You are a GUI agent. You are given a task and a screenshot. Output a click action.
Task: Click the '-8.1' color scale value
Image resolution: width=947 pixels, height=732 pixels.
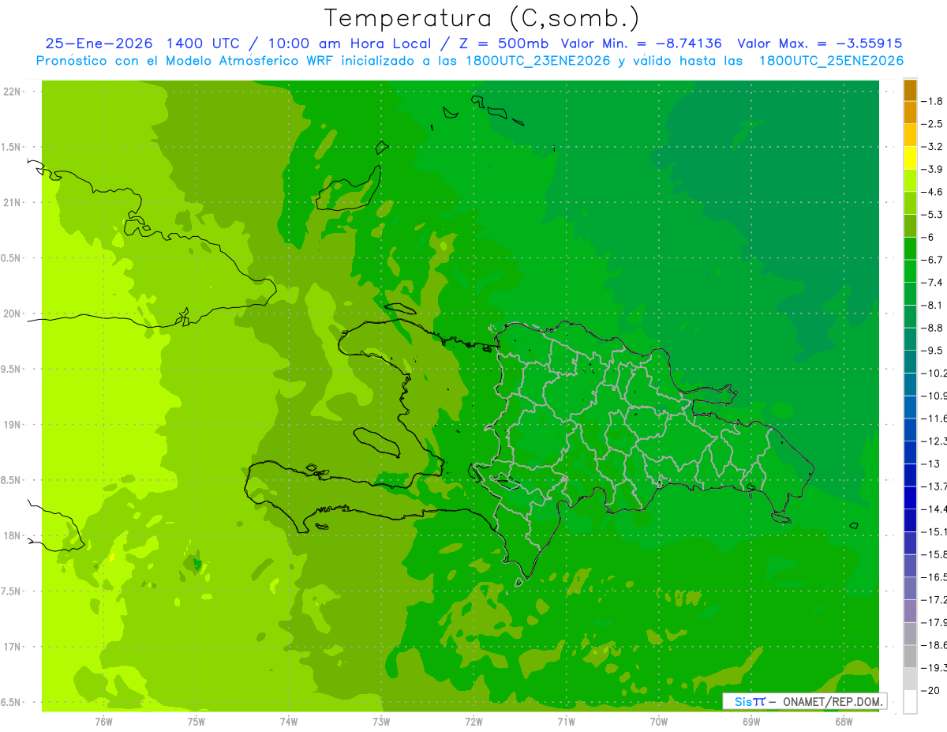coord(932,305)
